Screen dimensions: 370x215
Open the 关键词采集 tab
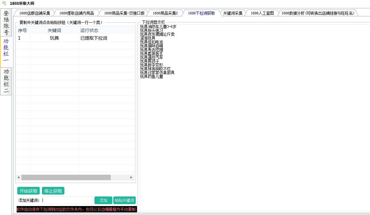pos(233,13)
